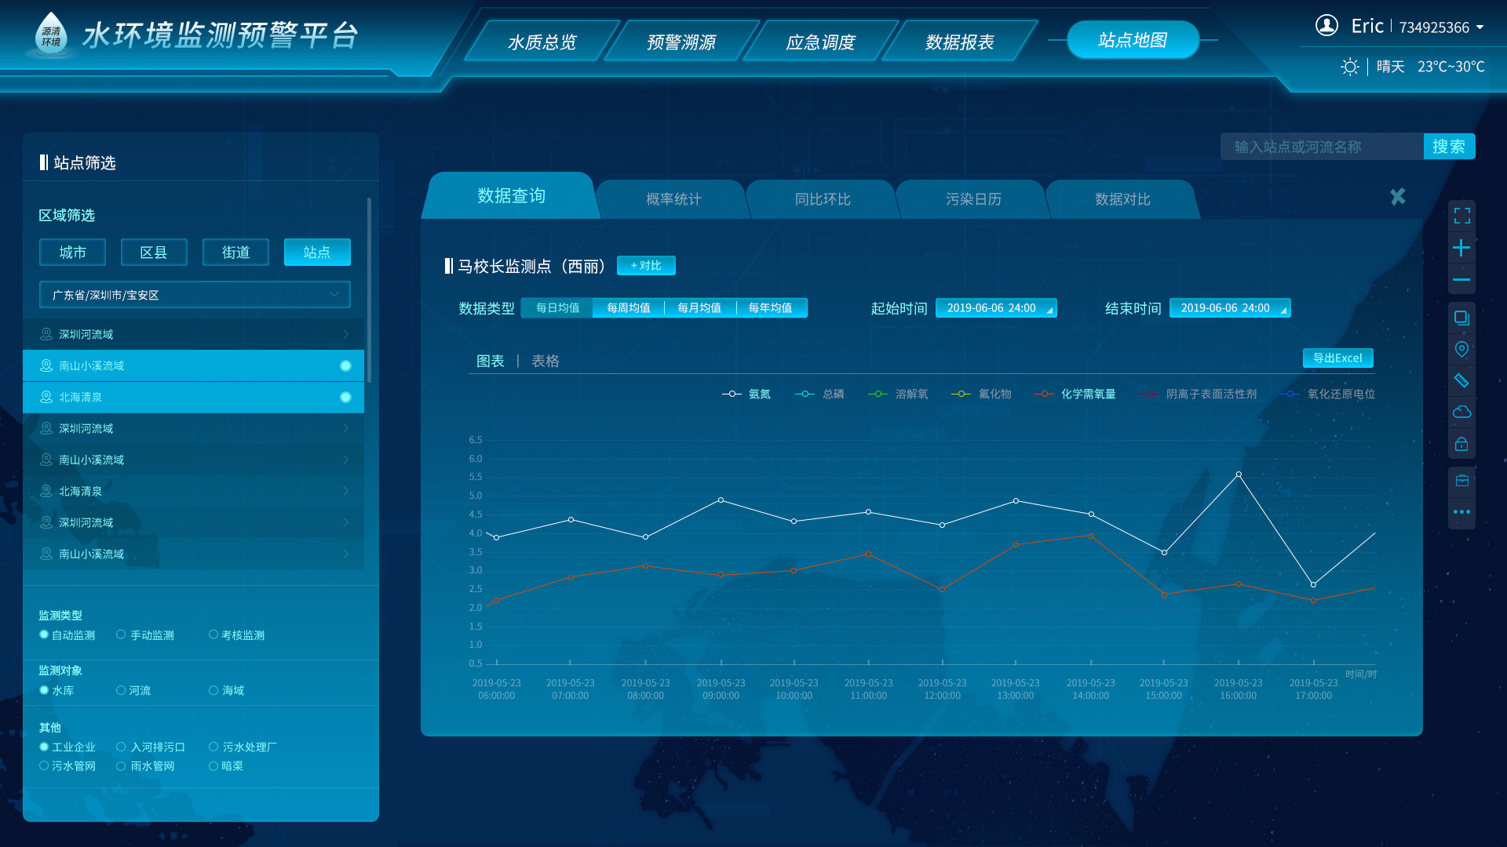The image size is (1507, 847).
Task: Click the location pin tool icon
Action: (1461, 349)
